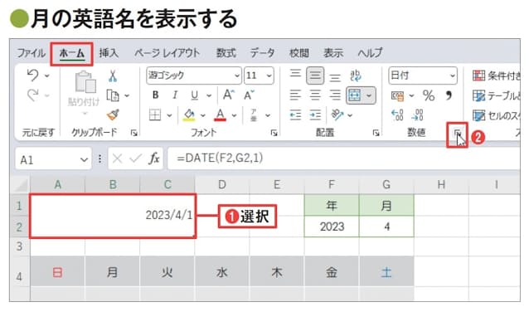Viewport: 529px width, 312px height.
Task: Open conditional formatting (条件付き)
Action: pyautogui.click(x=496, y=76)
